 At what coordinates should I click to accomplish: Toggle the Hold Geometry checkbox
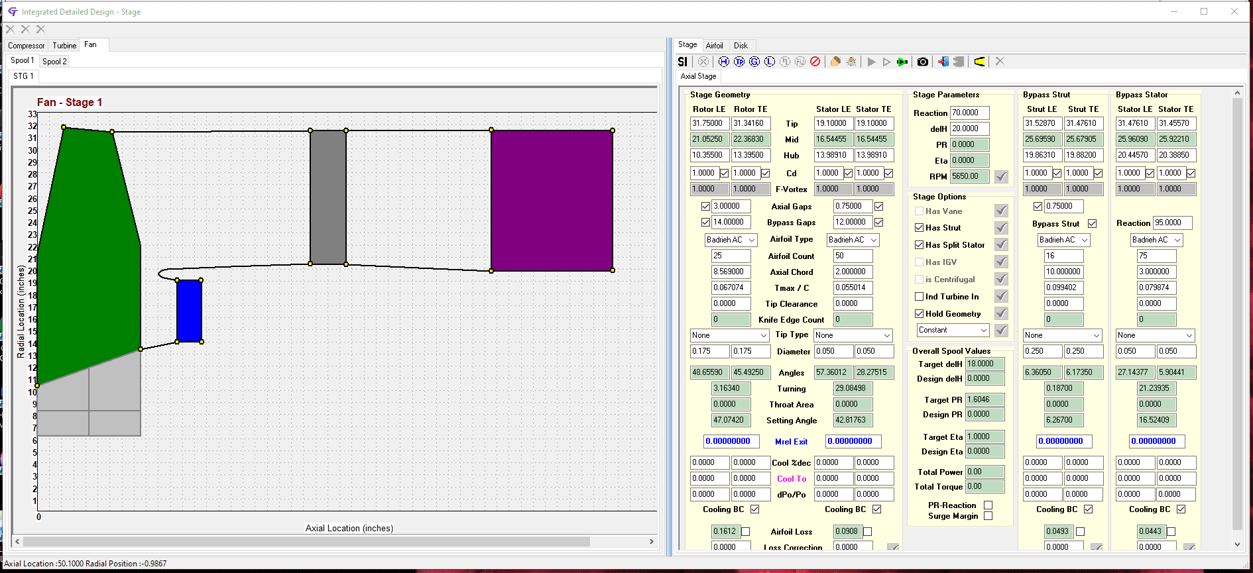920,314
